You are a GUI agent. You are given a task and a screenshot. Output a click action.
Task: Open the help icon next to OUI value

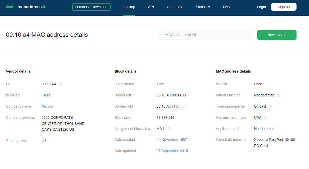pos(60,84)
